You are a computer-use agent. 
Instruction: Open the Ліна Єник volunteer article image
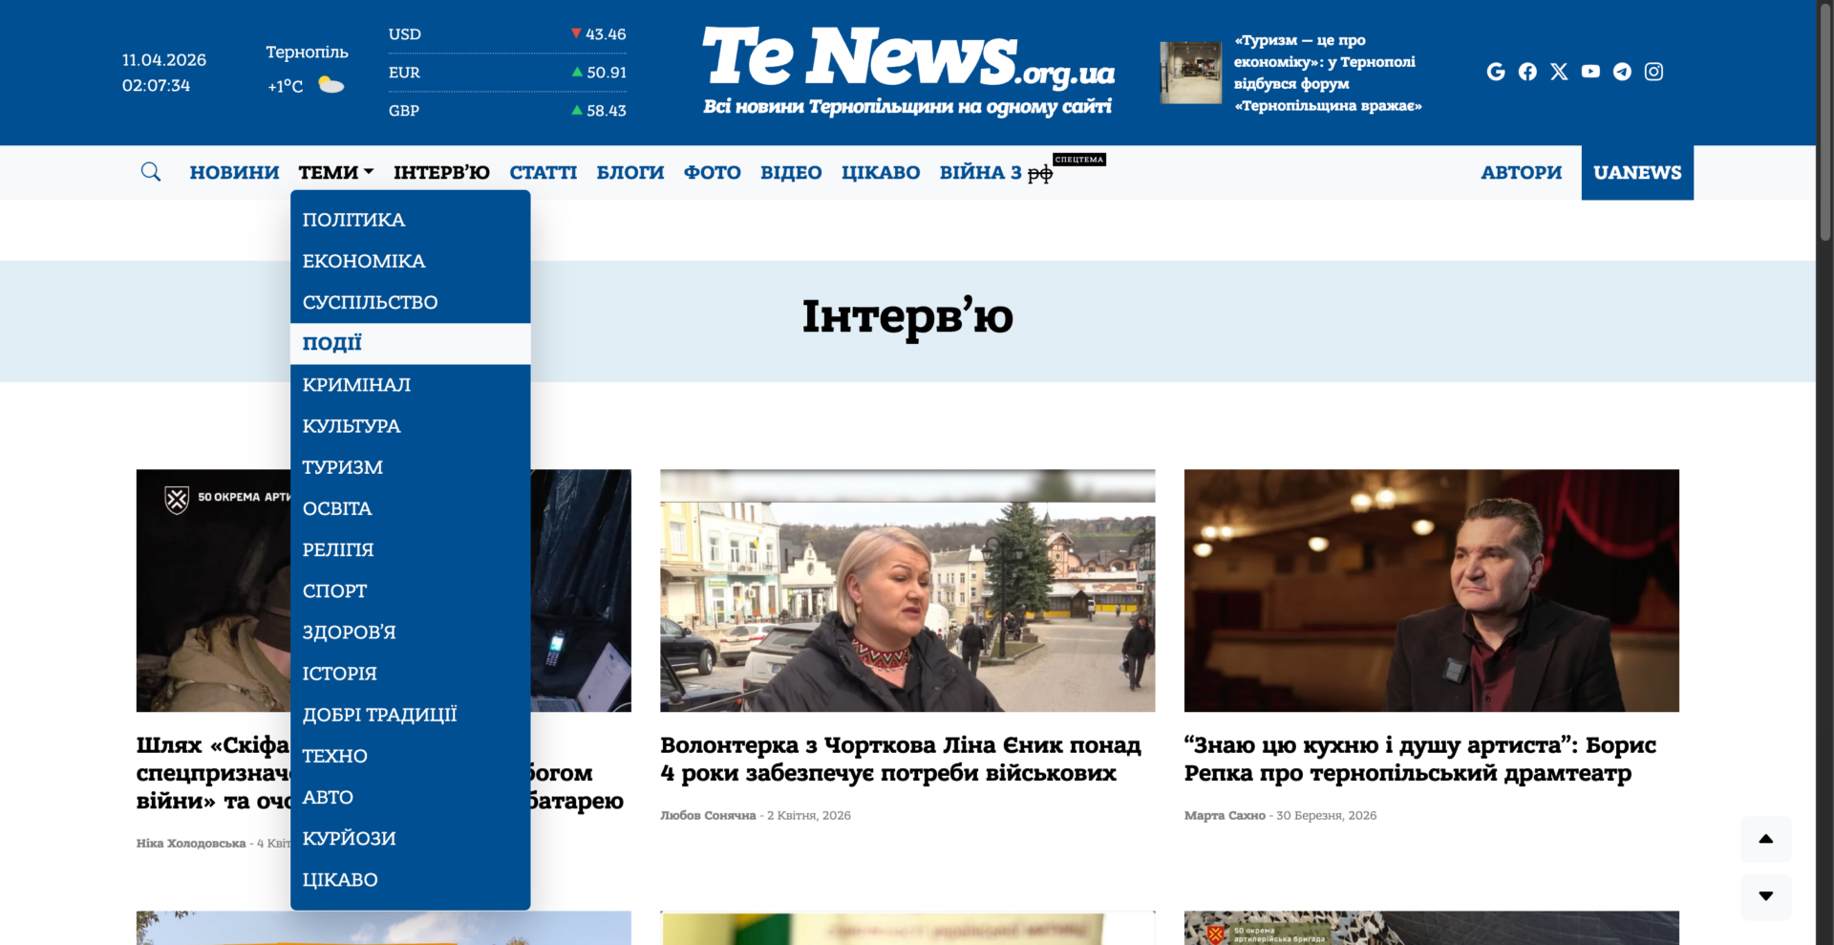coord(907,591)
